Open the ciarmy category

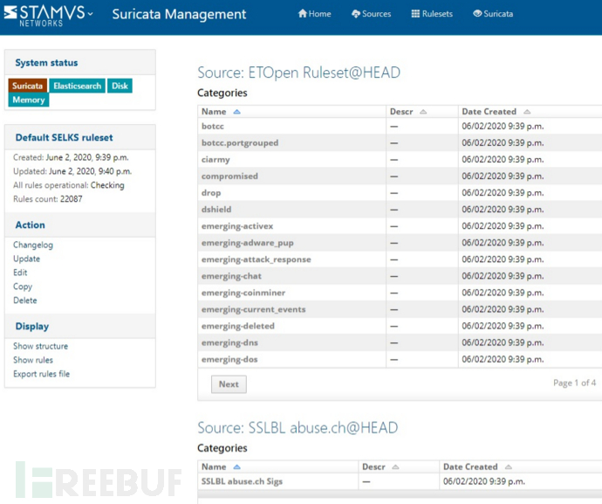(x=215, y=160)
